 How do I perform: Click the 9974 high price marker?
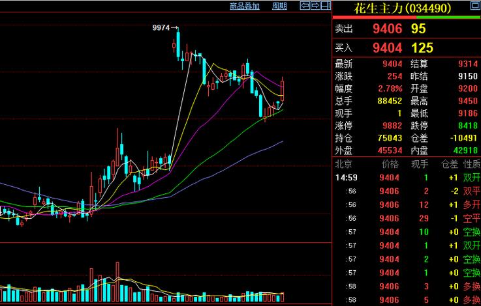coord(161,28)
